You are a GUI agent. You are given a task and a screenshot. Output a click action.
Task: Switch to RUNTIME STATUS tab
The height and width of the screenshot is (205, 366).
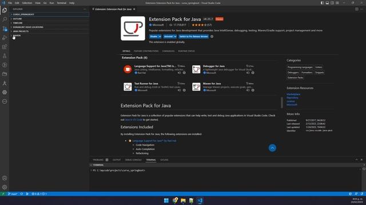186,51
